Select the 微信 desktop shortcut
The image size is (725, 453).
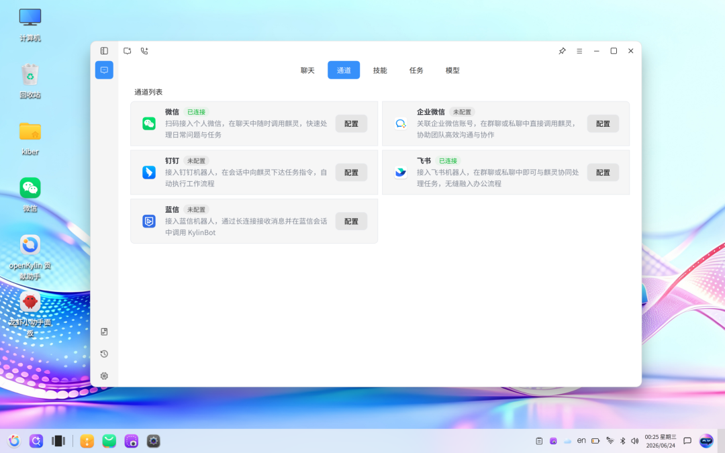(30, 195)
